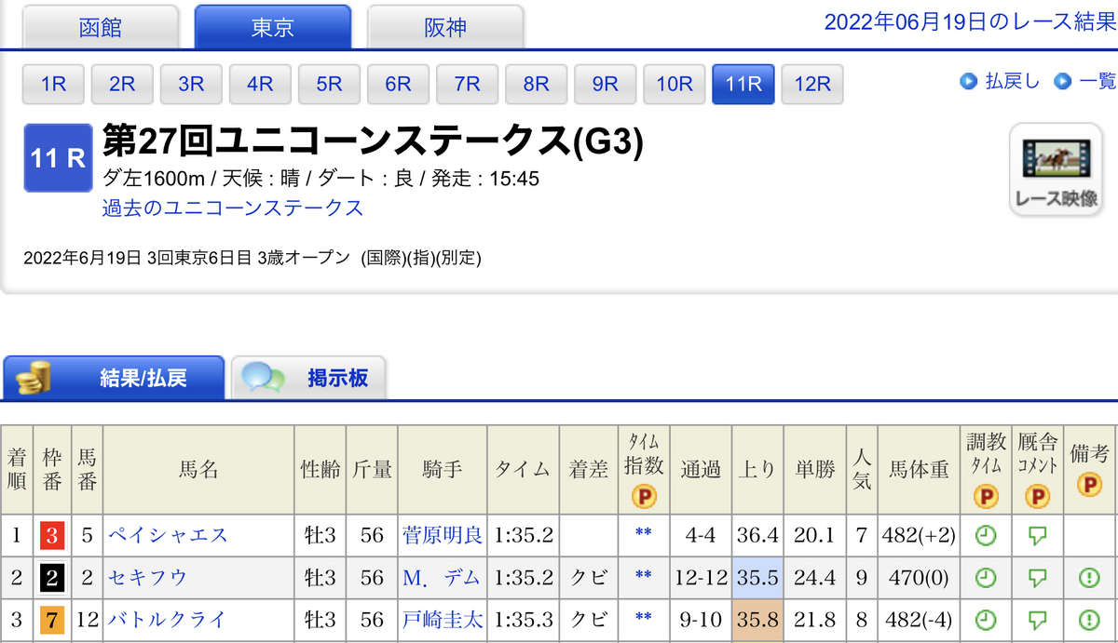
Task: Go to race 2R
Action: tap(123, 84)
